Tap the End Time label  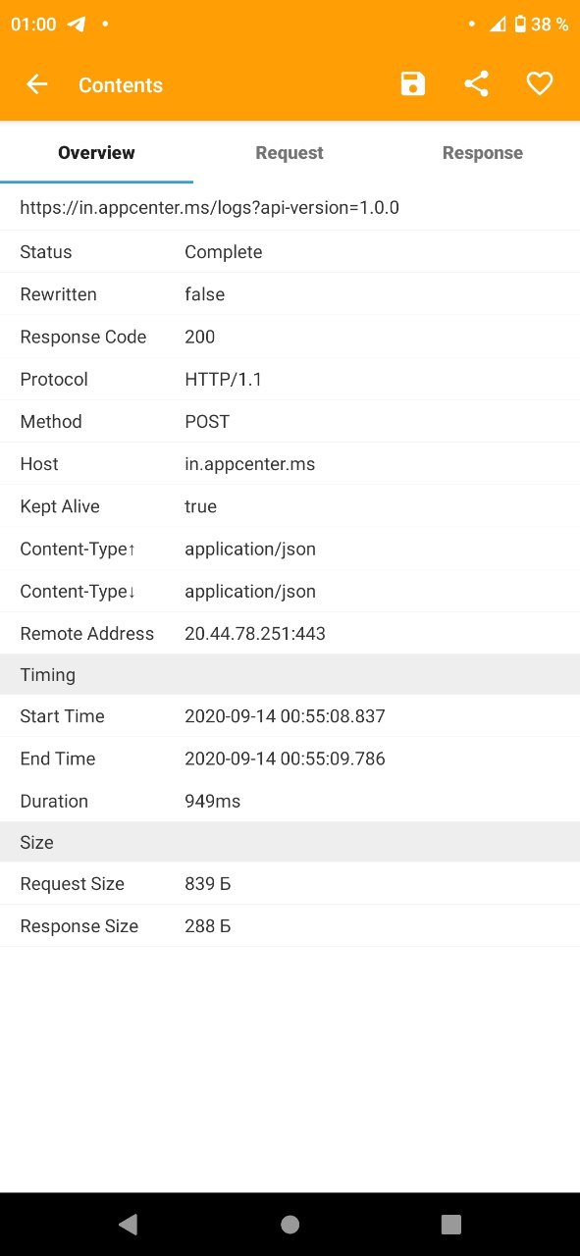(58, 759)
